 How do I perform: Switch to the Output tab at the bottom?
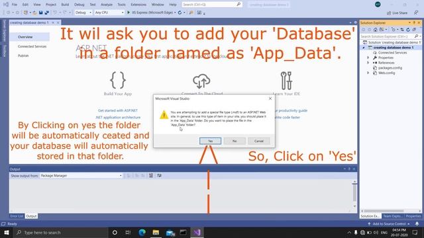pyautogui.click(x=31, y=216)
